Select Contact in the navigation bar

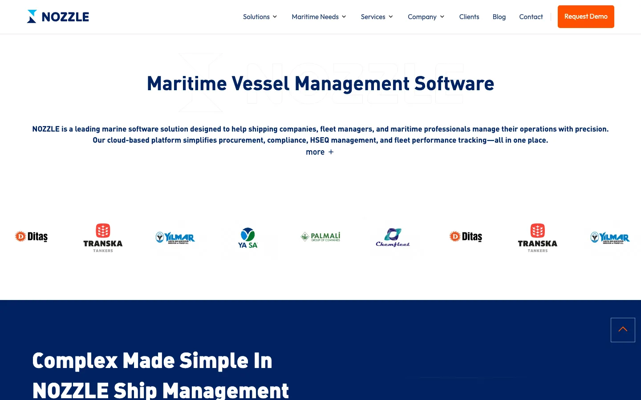pyautogui.click(x=531, y=17)
